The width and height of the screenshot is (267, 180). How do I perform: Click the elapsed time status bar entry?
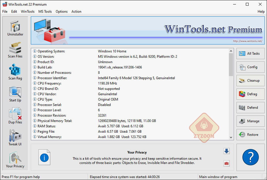(125, 177)
